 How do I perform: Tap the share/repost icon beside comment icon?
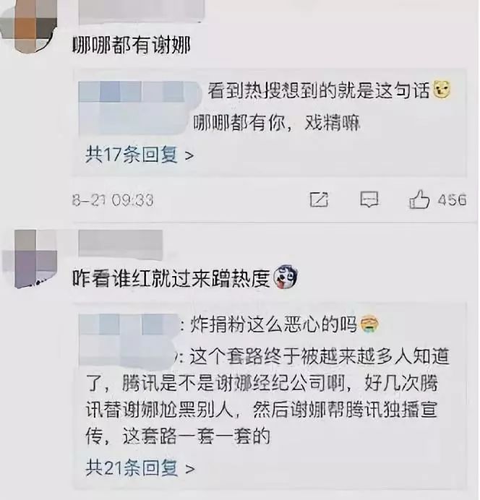coord(319,199)
